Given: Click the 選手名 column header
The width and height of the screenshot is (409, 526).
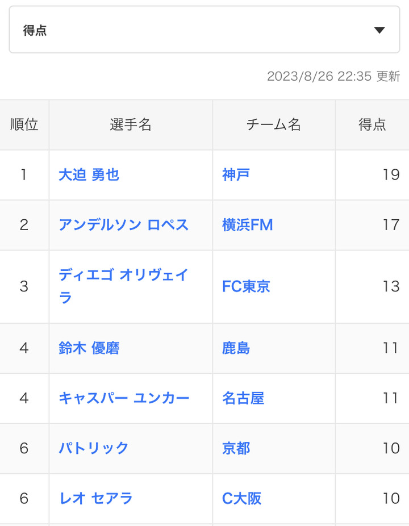Looking at the screenshot, I should coord(131,125).
